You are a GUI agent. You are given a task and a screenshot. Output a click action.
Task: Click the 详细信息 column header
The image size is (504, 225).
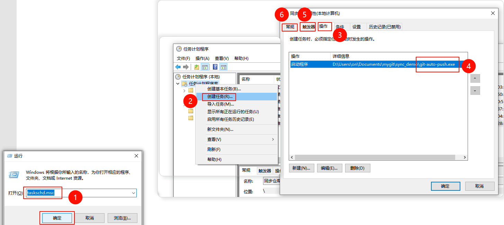click(399, 56)
